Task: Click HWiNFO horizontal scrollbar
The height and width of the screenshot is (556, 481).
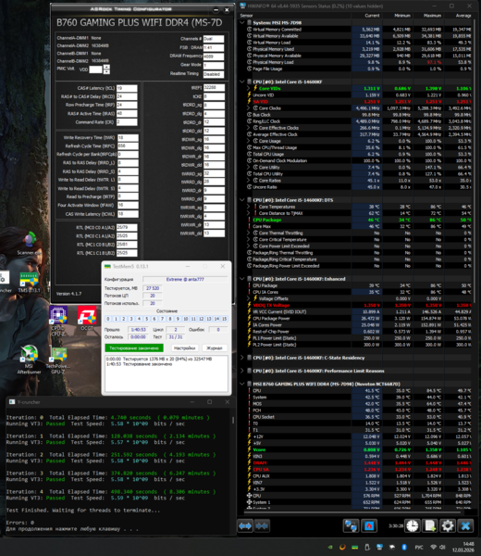Action: point(351,512)
